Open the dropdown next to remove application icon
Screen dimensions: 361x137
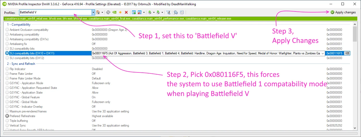tap(144, 12)
